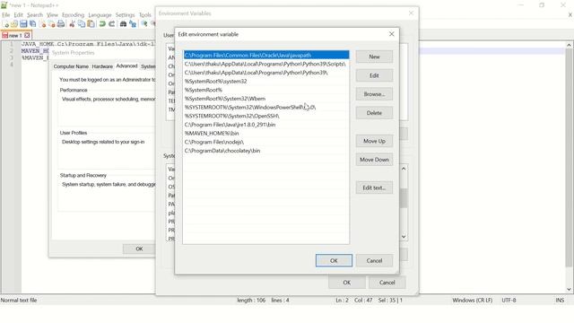The width and height of the screenshot is (574, 323).
Task: Click the Save All icon in Notepad++ toolbar
Action: (x=33, y=24)
